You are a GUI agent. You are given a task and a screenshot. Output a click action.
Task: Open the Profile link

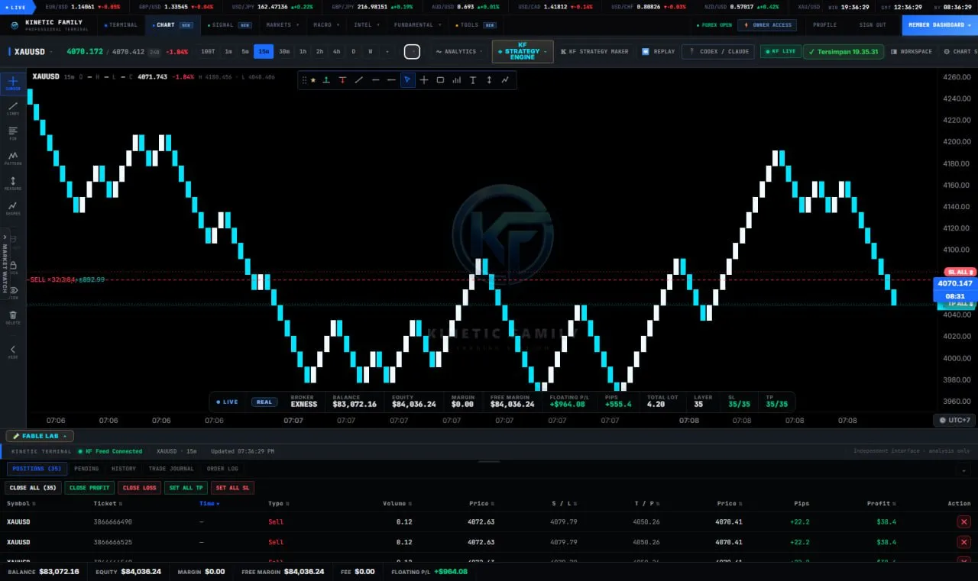click(x=824, y=24)
